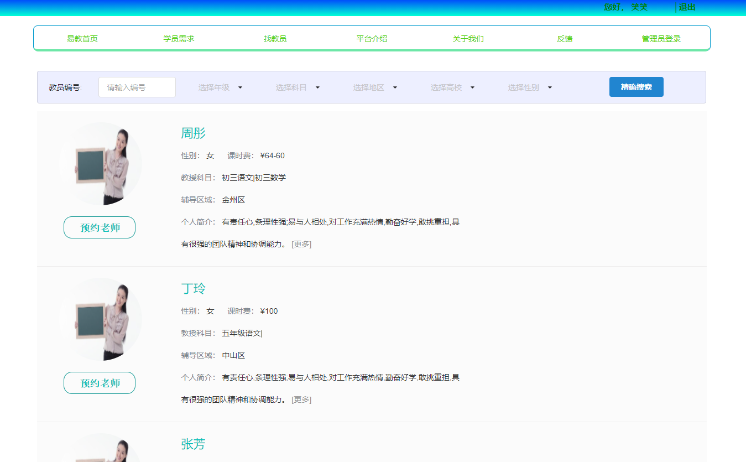The width and height of the screenshot is (746, 462).
Task: Go to 管理员登录 admin login
Action: pos(660,38)
